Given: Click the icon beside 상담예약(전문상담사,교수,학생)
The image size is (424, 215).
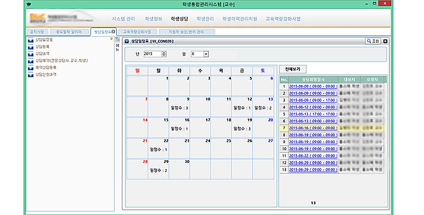Looking at the screenshot, I should click(30, 61).
